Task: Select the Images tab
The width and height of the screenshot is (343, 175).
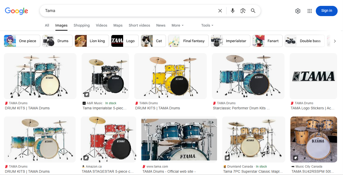Action: point(61,25)
